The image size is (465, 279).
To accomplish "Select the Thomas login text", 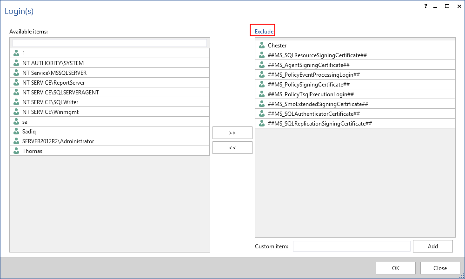I will pyautogui.click(x=33, y=151).
